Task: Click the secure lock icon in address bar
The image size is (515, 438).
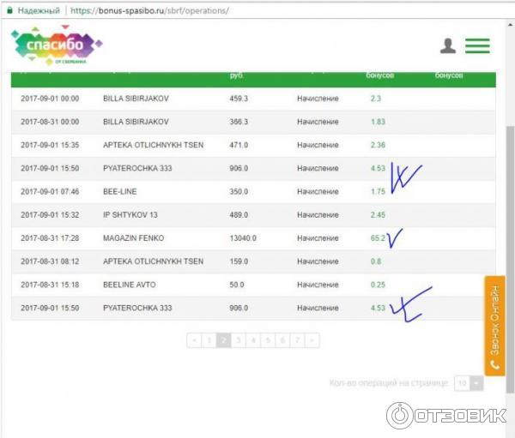Action: 9,10
